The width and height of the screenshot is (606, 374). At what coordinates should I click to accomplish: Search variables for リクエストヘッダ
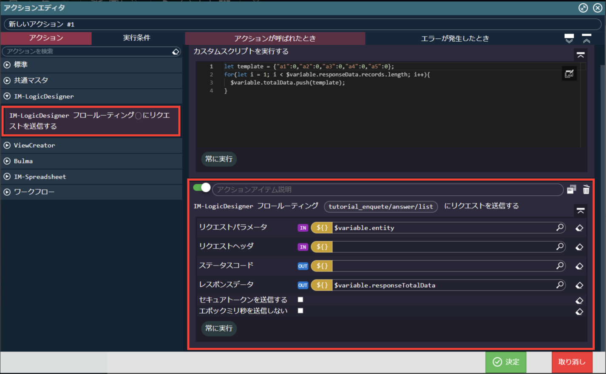click(560, 247)
